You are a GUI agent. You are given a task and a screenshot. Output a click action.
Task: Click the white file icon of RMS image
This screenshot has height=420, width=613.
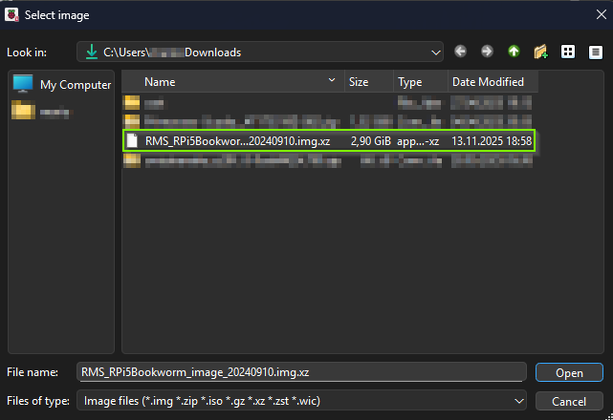tap(132, 141)
